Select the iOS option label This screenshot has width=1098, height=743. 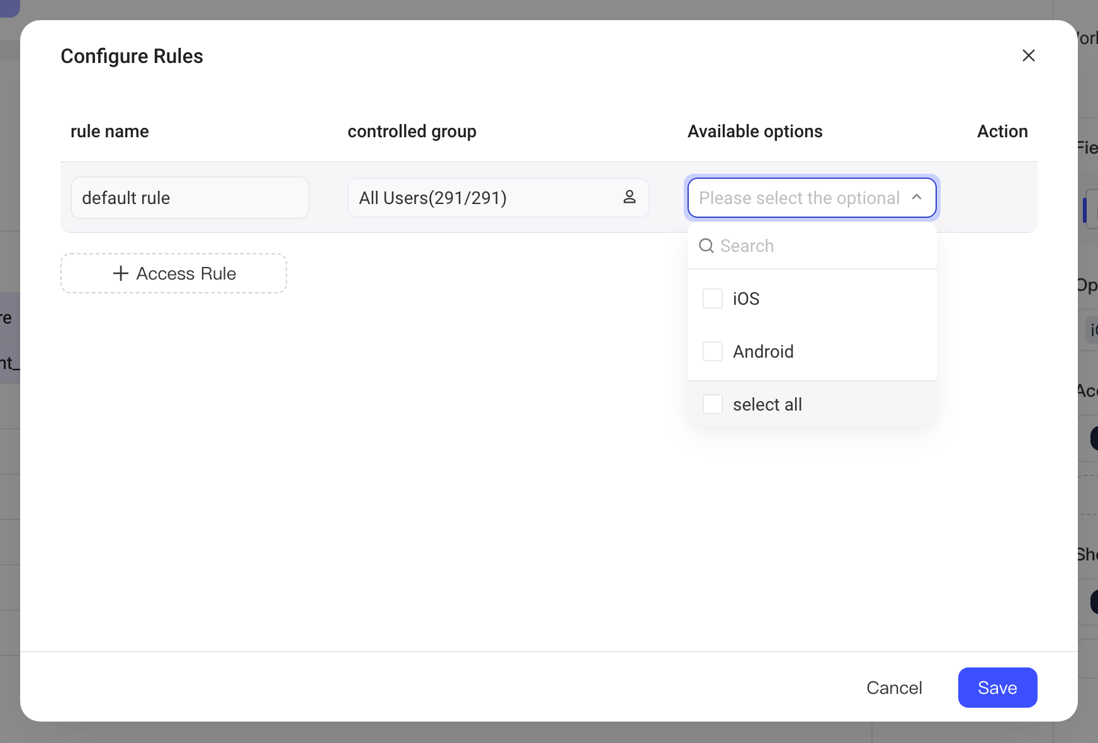pos(746,298)
